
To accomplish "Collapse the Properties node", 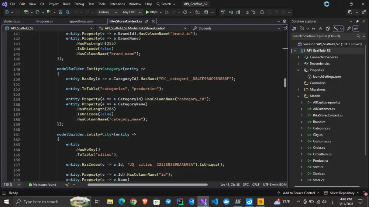I will [298, 70].
